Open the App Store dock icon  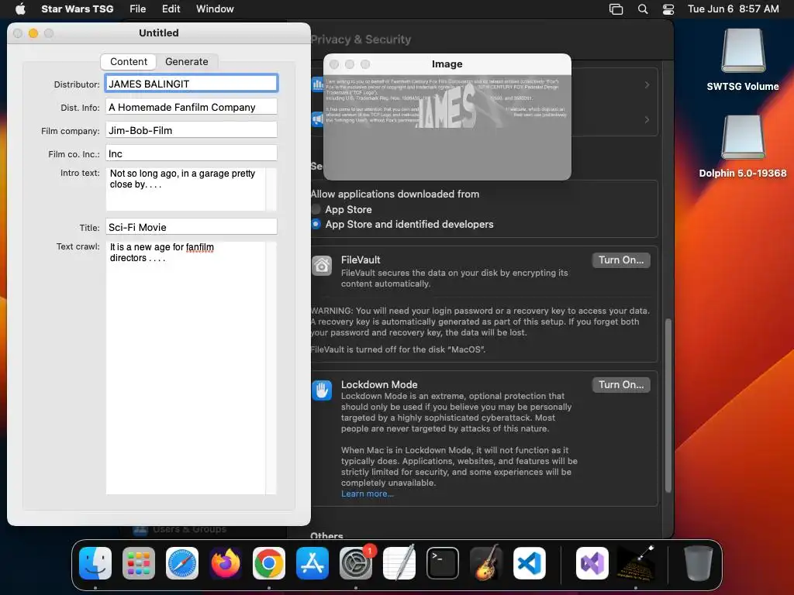click(312, 563)
